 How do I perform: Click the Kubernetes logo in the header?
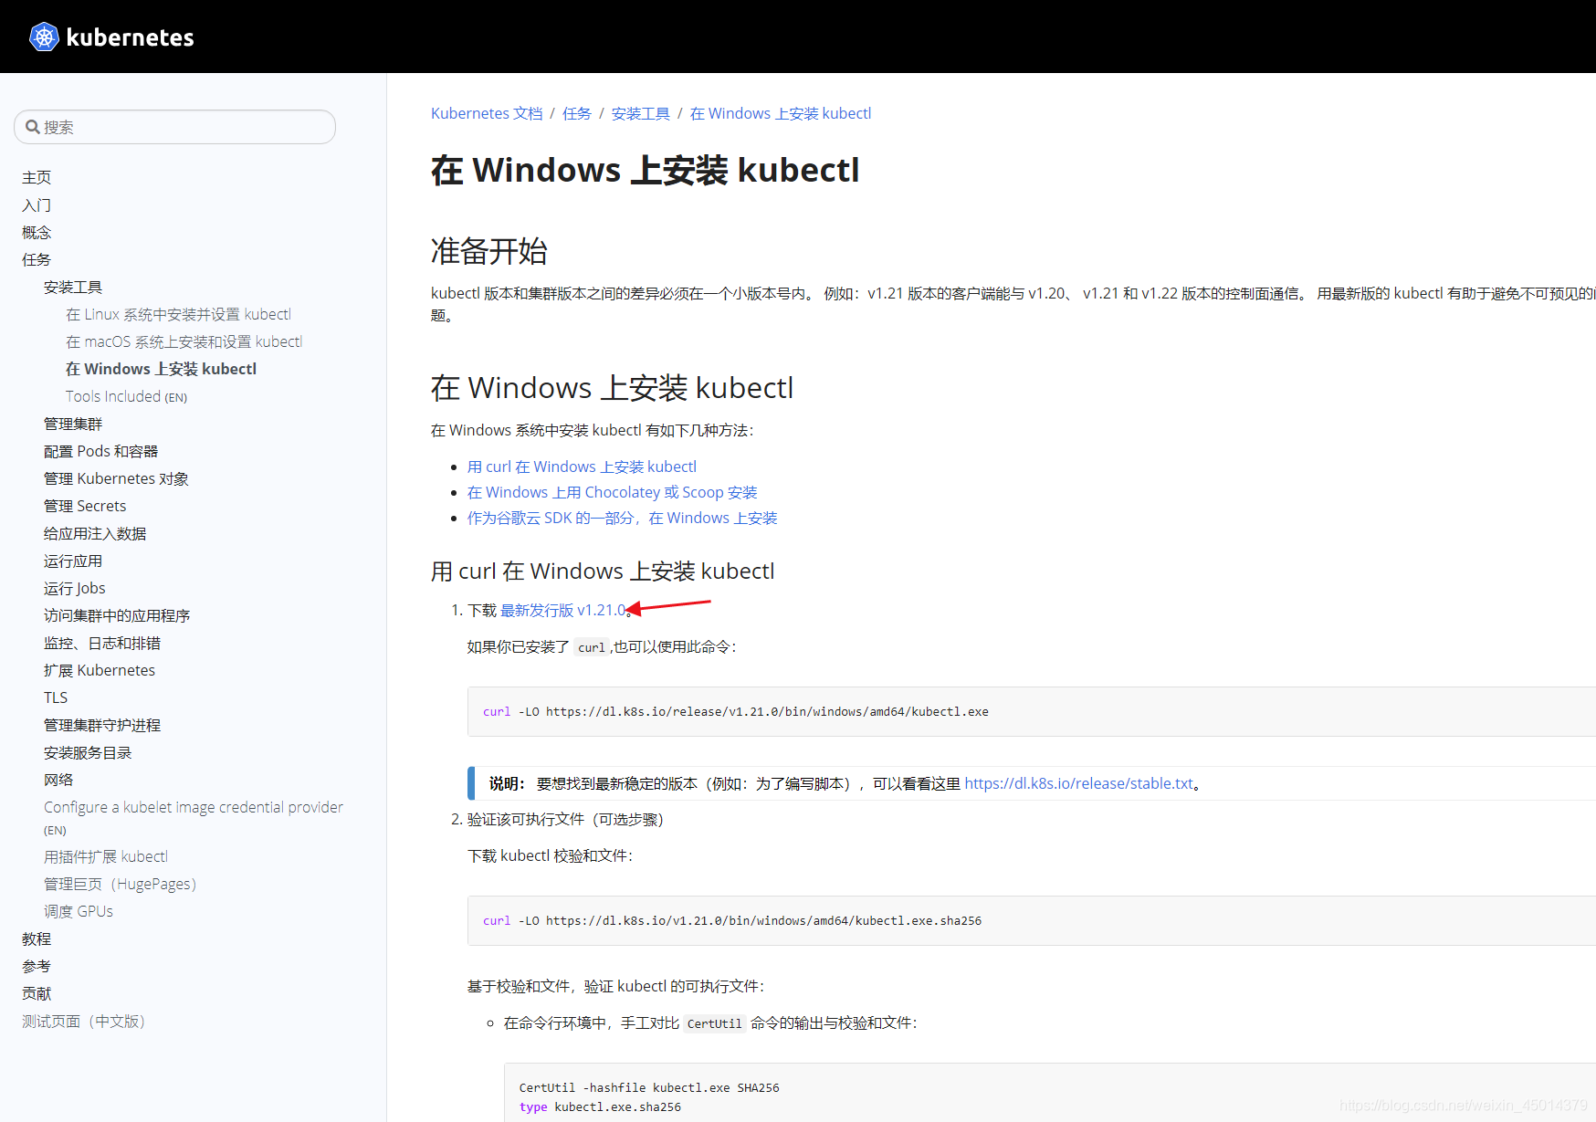click(44, 37)
